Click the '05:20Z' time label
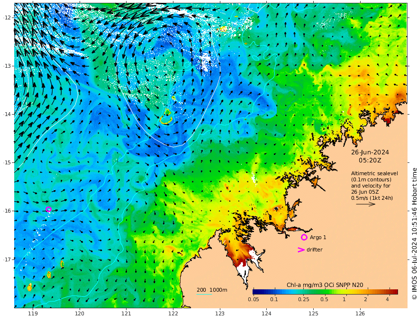This screenshot has height=322, width=417. (370, 161)
